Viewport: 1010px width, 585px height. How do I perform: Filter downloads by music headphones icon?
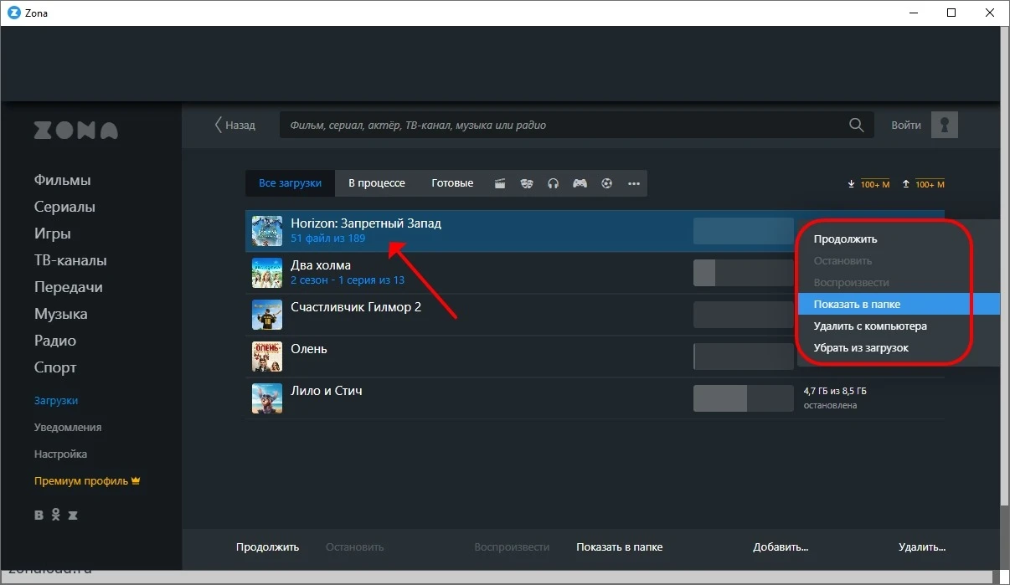553,183
